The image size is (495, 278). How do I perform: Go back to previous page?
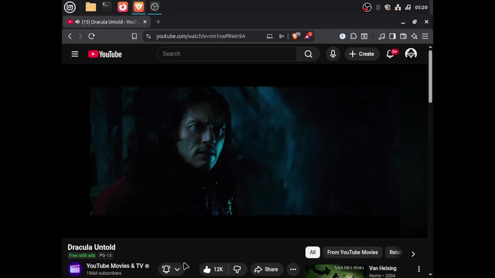tap(70, 36)
